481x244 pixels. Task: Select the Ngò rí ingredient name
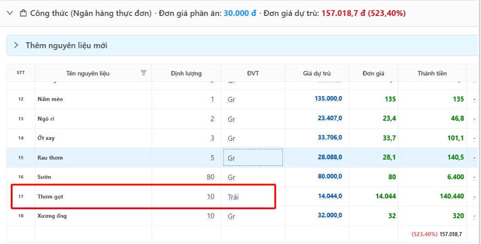tap(46, 119)
